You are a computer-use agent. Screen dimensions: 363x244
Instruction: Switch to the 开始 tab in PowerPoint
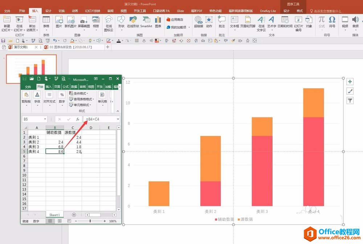point(22,11)
